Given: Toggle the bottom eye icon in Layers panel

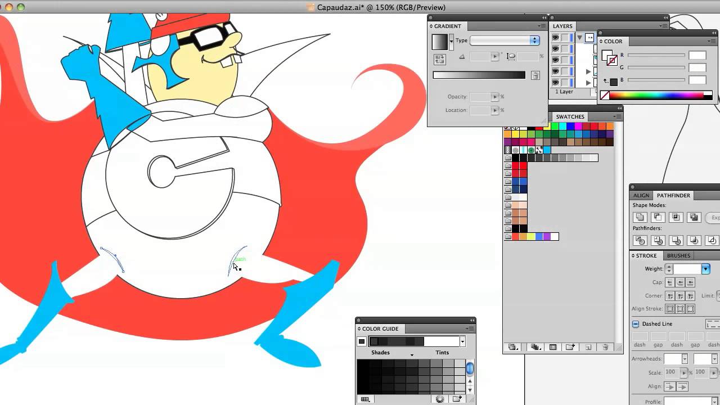Looking at the screenshot, I should 555,83.
